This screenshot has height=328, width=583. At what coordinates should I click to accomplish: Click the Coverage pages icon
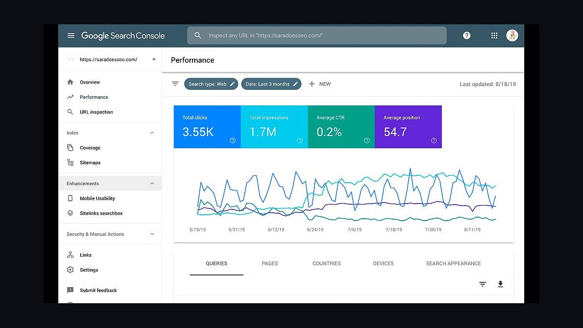[x=70, y=148]
